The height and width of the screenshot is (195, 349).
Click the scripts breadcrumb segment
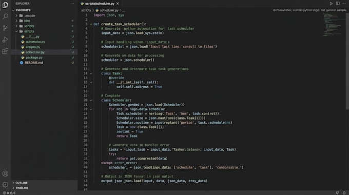(x=86, y=10)
